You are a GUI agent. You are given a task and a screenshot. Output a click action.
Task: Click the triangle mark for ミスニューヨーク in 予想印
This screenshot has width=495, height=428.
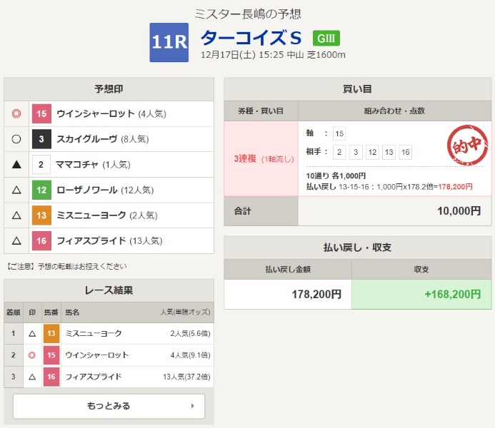coord(16,215)
